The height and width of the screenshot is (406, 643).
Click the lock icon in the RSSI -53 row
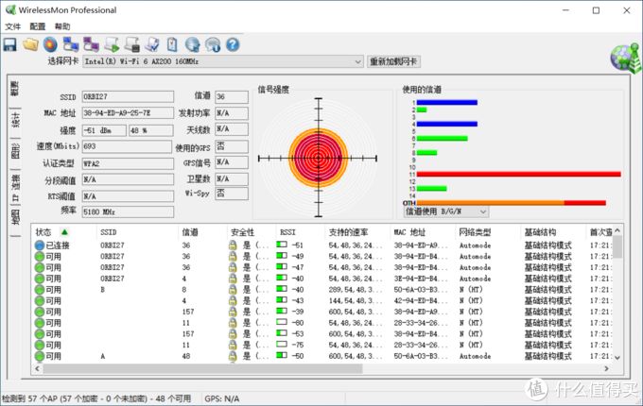(233, 333)
